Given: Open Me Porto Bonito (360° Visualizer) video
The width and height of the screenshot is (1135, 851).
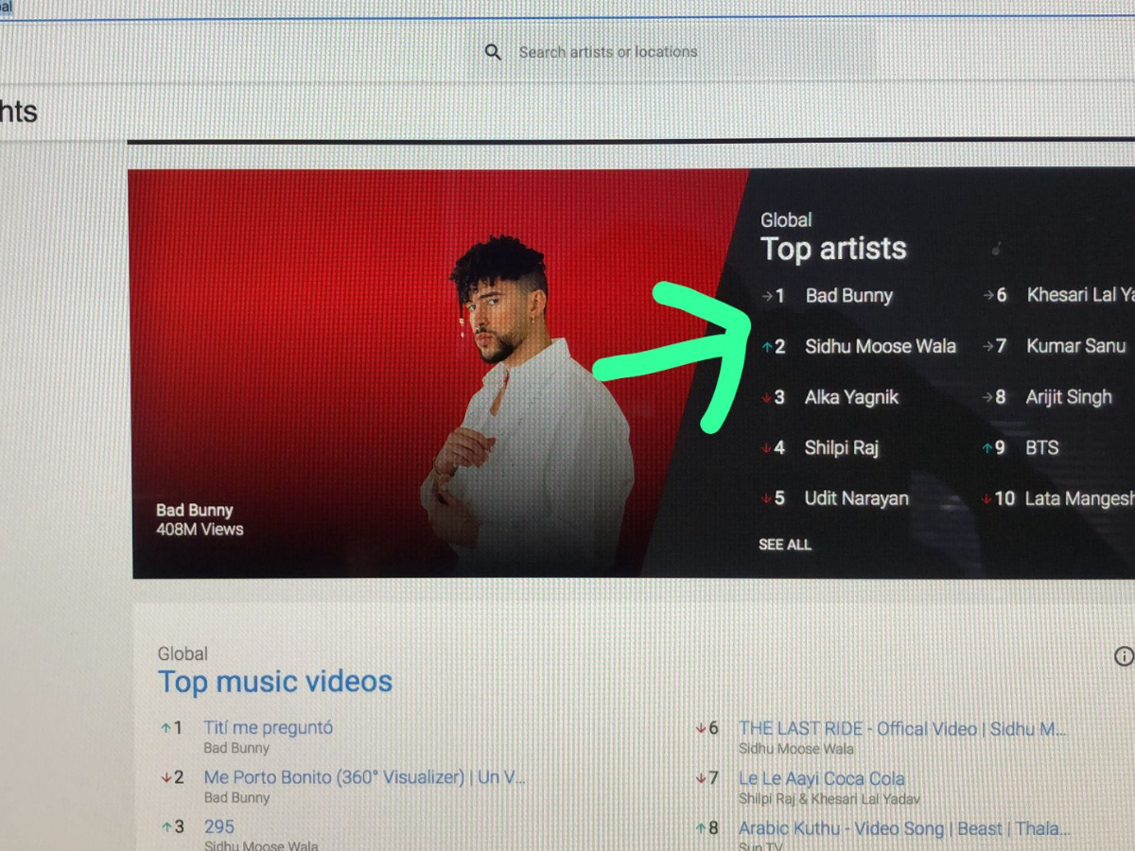Looking at the screenshot, I should 364,777.
